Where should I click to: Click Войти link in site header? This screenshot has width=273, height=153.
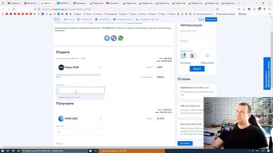pyautogui.click(x=201, y=20)
